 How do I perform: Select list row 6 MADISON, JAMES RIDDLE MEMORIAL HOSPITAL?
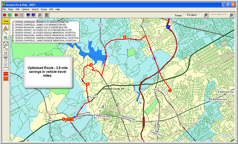pyautogui.click(x=44, y=35)
